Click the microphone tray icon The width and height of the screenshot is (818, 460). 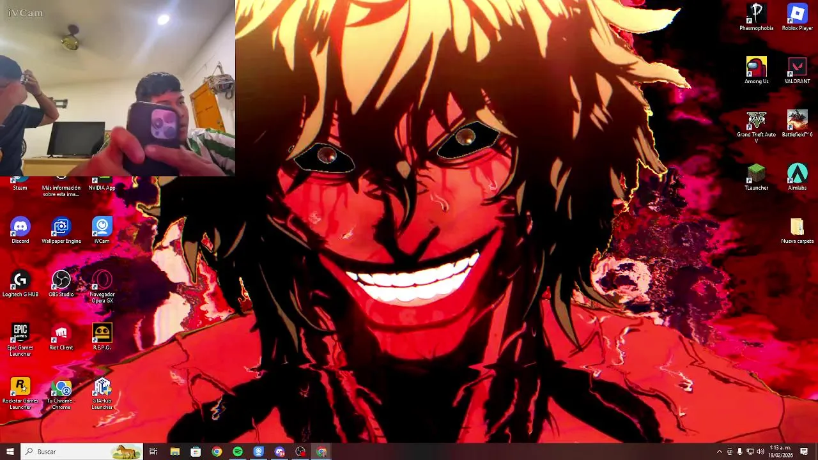[740, 452]
